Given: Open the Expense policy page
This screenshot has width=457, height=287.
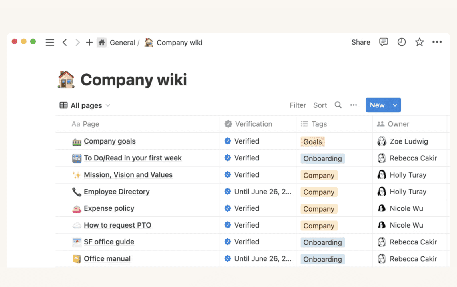Looking at the screenshot, I should click(x=109, y=208).
